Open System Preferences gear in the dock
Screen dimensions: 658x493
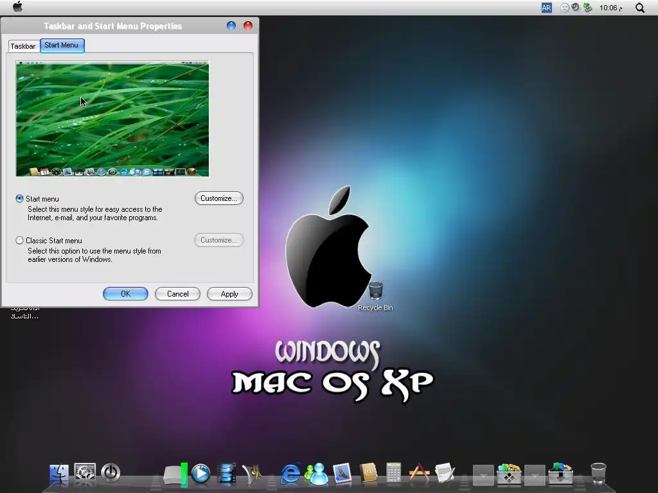tap(85, 472)
